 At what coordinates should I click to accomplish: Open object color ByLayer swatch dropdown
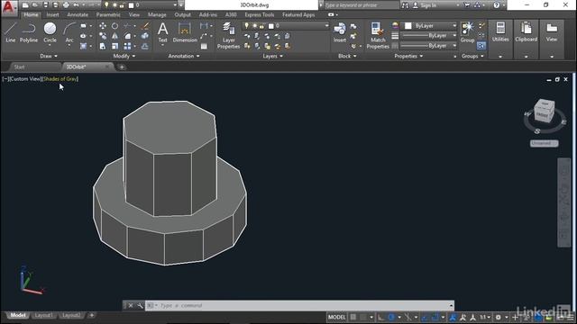[428, 26]
